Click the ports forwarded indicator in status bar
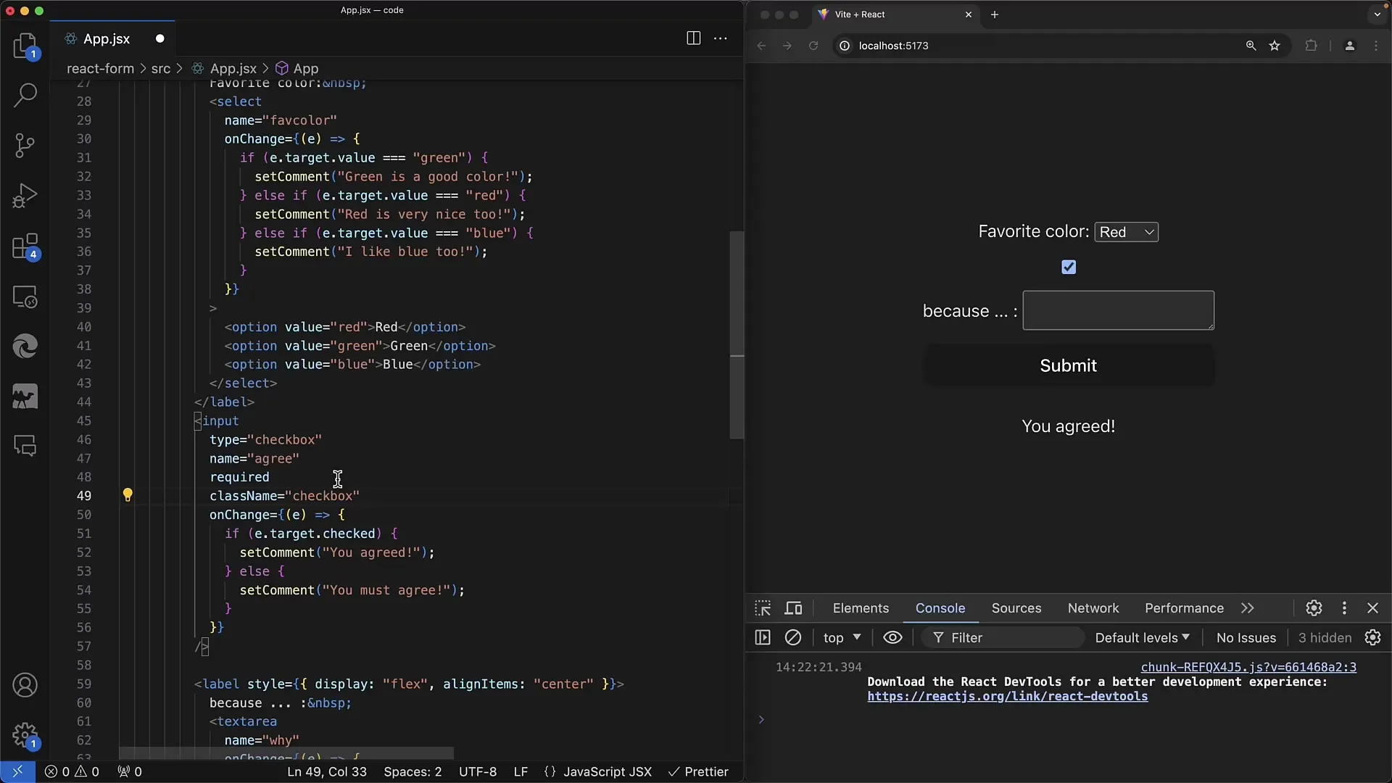The image size is (1392, 783). [x=130, y=771]
